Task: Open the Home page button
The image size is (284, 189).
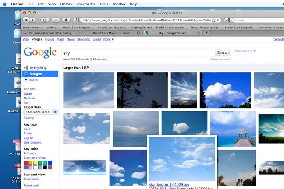Action: click(x=66, y=20)
